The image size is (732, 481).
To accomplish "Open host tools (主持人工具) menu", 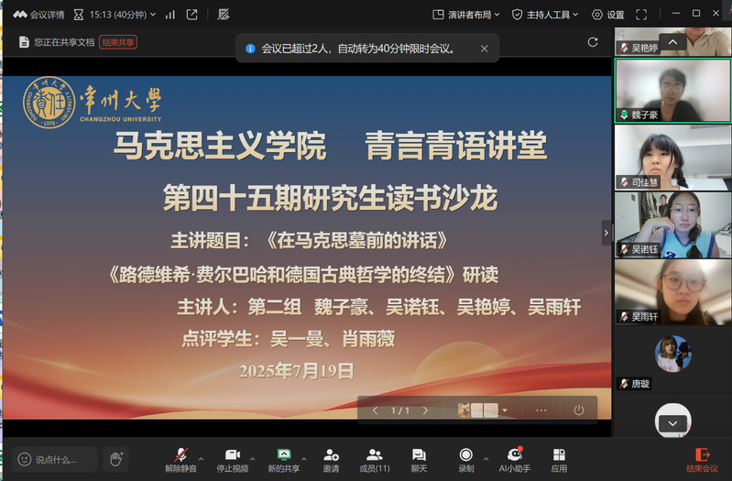I will tap(545, 15).
